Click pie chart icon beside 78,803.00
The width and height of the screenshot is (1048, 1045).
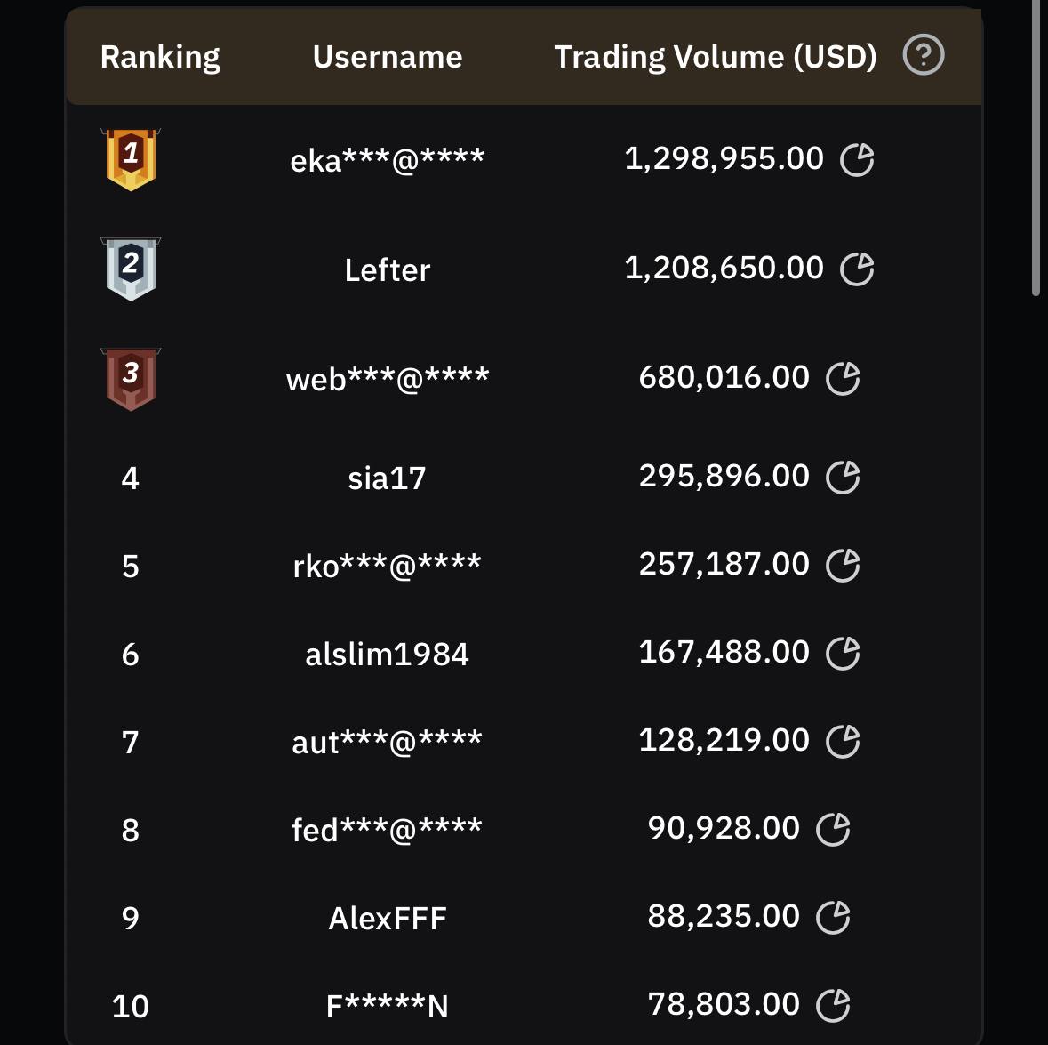pyautogui.click(x=833, y=1006)
